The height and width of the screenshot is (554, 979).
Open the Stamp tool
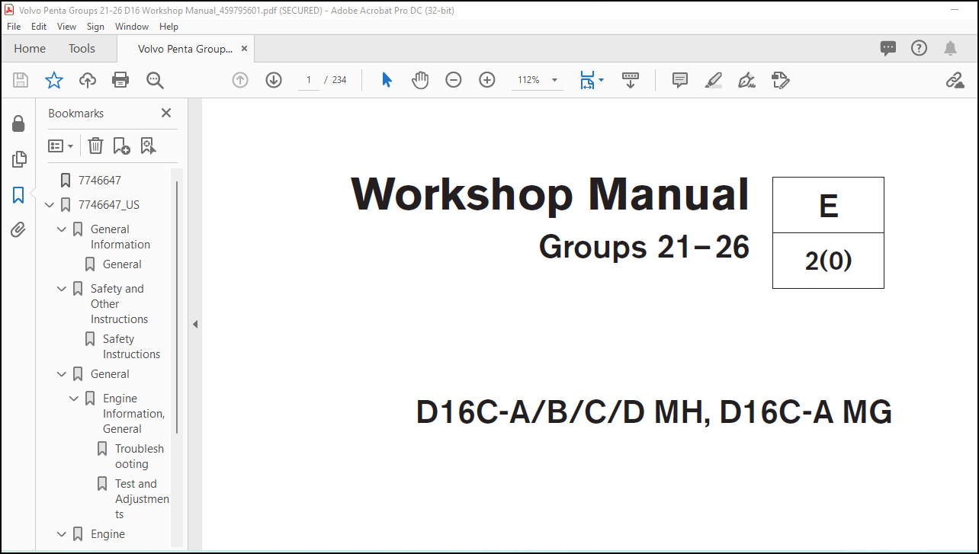pyautogui.click(x=780, y=80)
